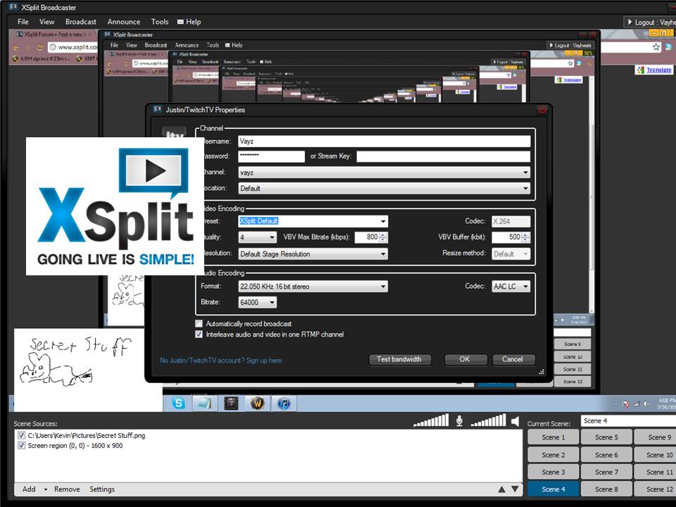676x507 pixels.
Task: Click the Skype taskbar icon
Action: (x=178, y=403)
